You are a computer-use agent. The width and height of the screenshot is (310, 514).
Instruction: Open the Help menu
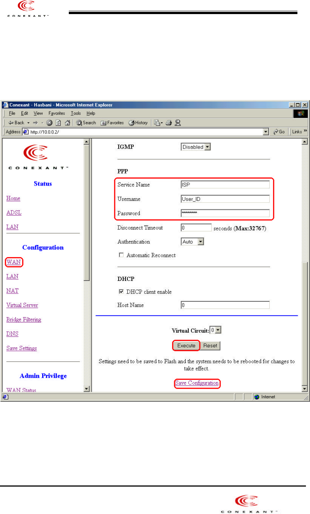pyautogui.click(x=91, y=113)
